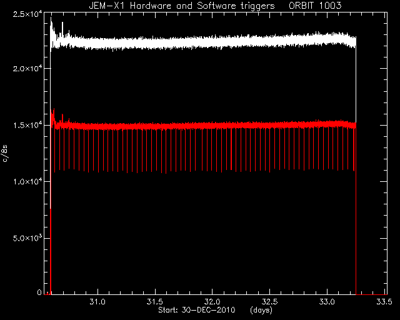Image resolution: width=400 pixels, height=320 pixels.
Task: Click the c/8s y-axis unit label
Action: tap(5, 153)
